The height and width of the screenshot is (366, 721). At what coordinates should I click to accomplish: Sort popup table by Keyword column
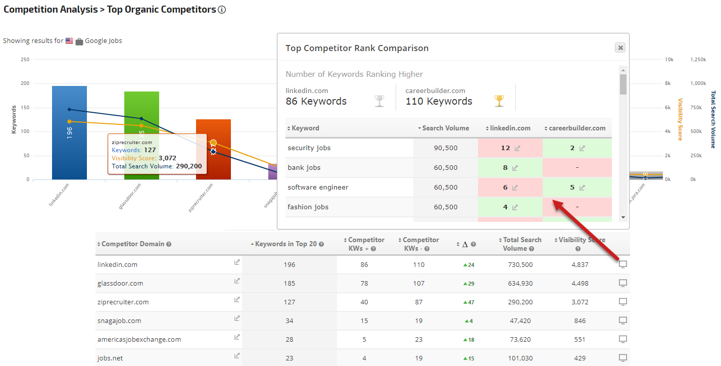click(x=305, y=128)
